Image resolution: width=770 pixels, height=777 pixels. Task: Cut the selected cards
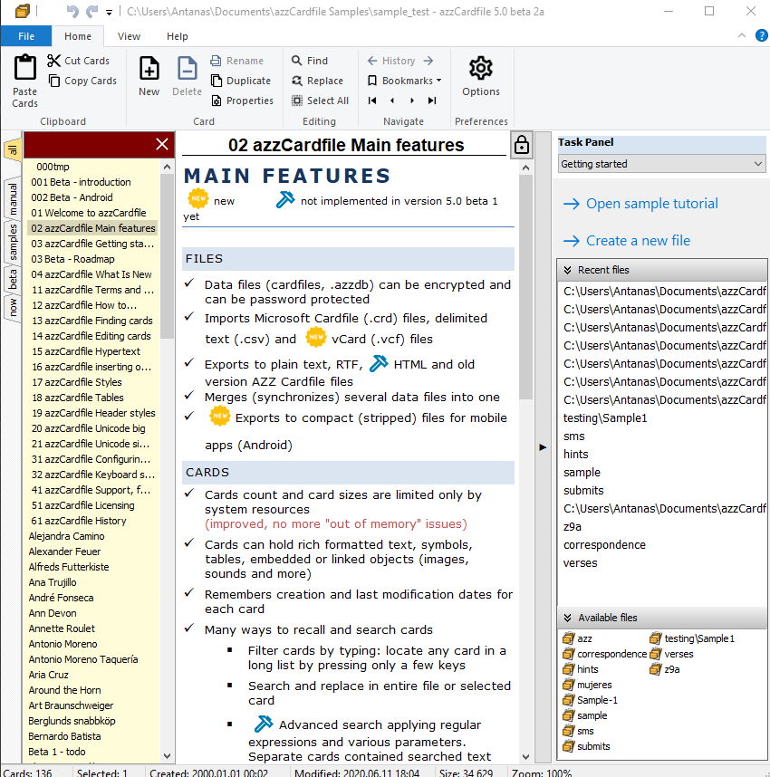point(78,61)
